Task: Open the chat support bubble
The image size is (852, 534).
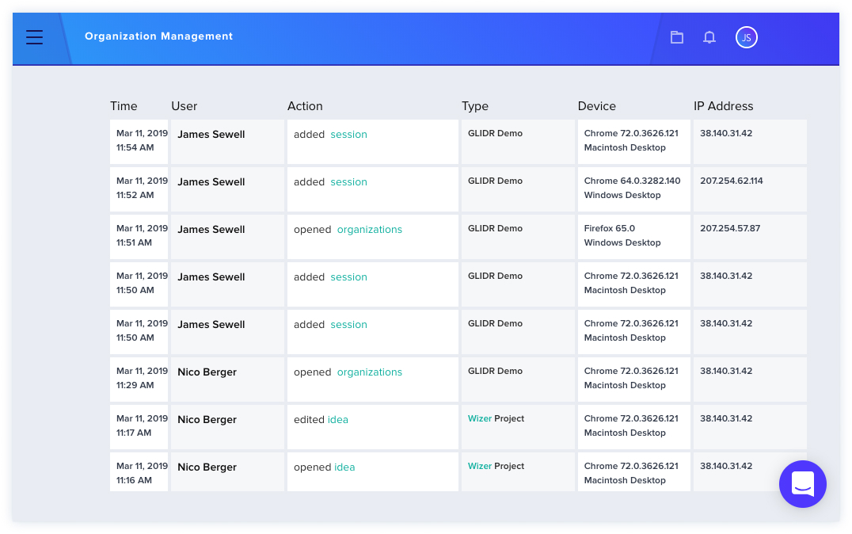Action: (x=803, y=484)
